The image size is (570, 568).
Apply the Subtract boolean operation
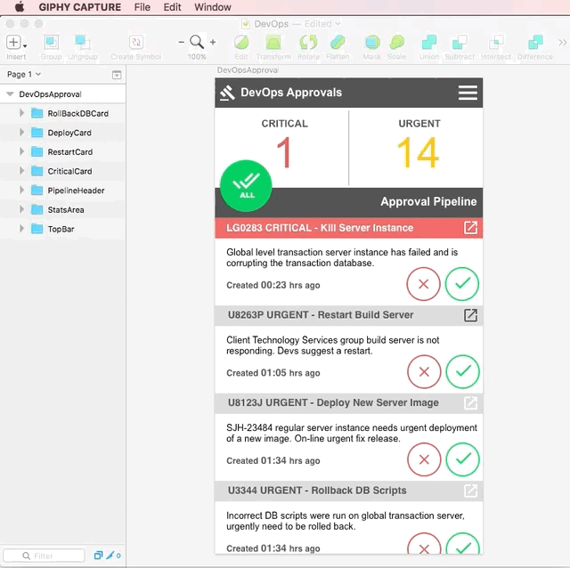point(460,43)
